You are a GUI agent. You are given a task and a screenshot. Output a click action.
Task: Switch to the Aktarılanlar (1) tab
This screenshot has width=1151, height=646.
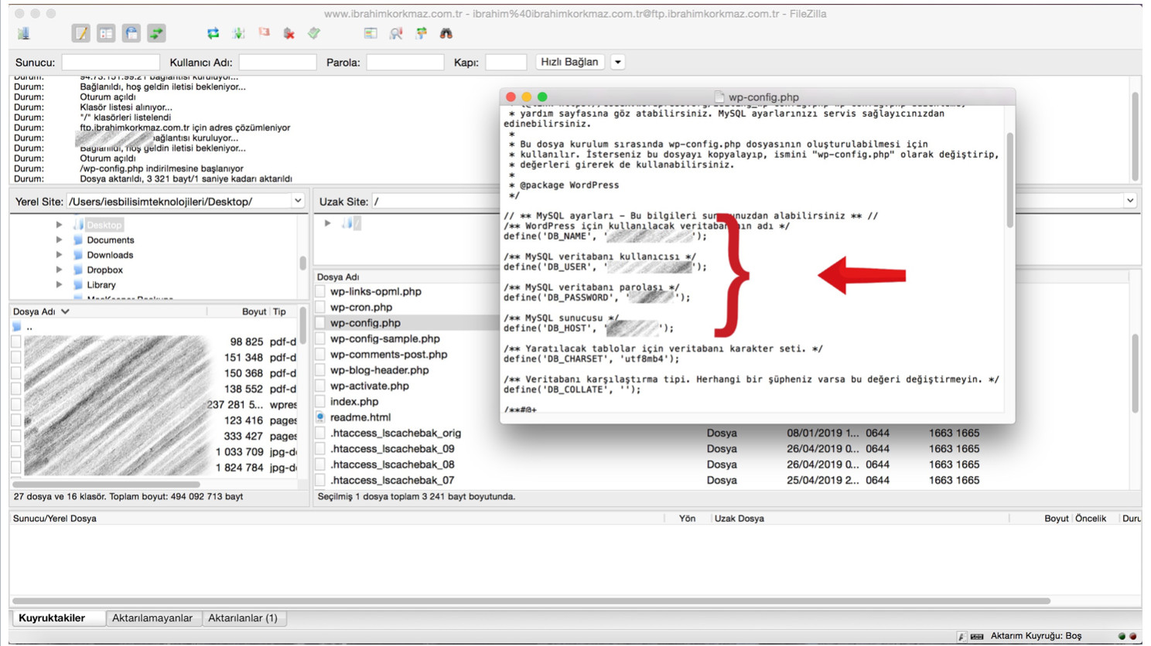click(x=243, y=618)
